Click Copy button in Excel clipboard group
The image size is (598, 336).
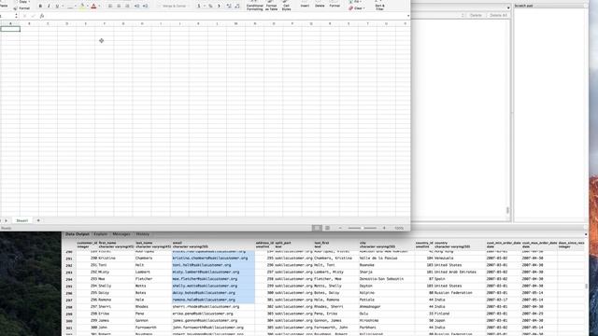(22, 2)
